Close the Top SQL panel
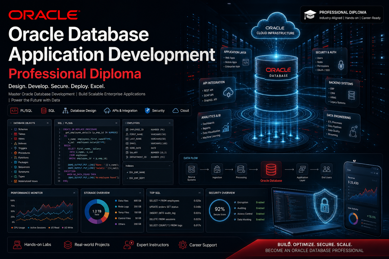This screenshot has height=259, width=389. (200, 193)
